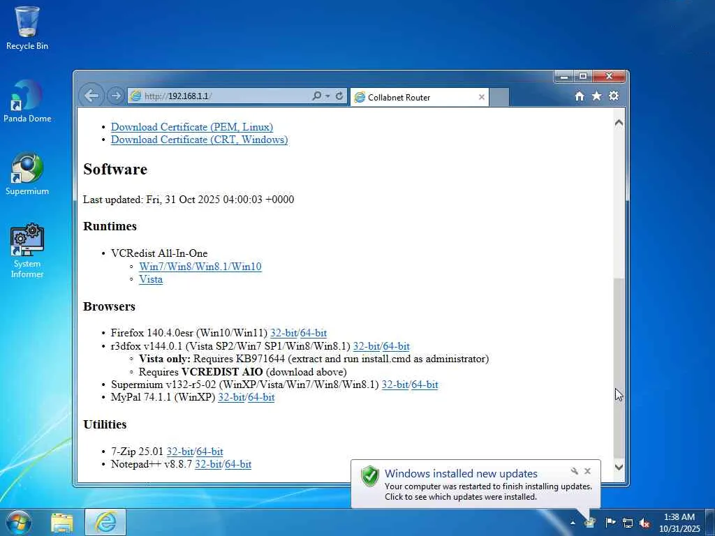
Task: Click the Internet Explorer taskbar button
Action: point(105,522)
